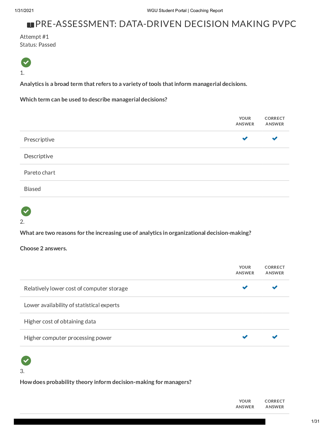
Task: Click the green check icon above question 3
Action: [26, 361]
